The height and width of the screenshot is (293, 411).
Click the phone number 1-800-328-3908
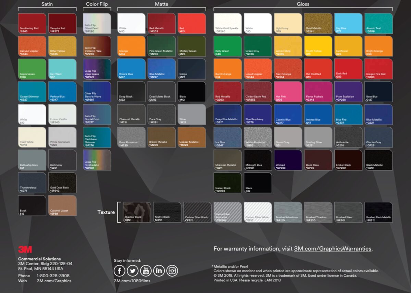(53, 276)
